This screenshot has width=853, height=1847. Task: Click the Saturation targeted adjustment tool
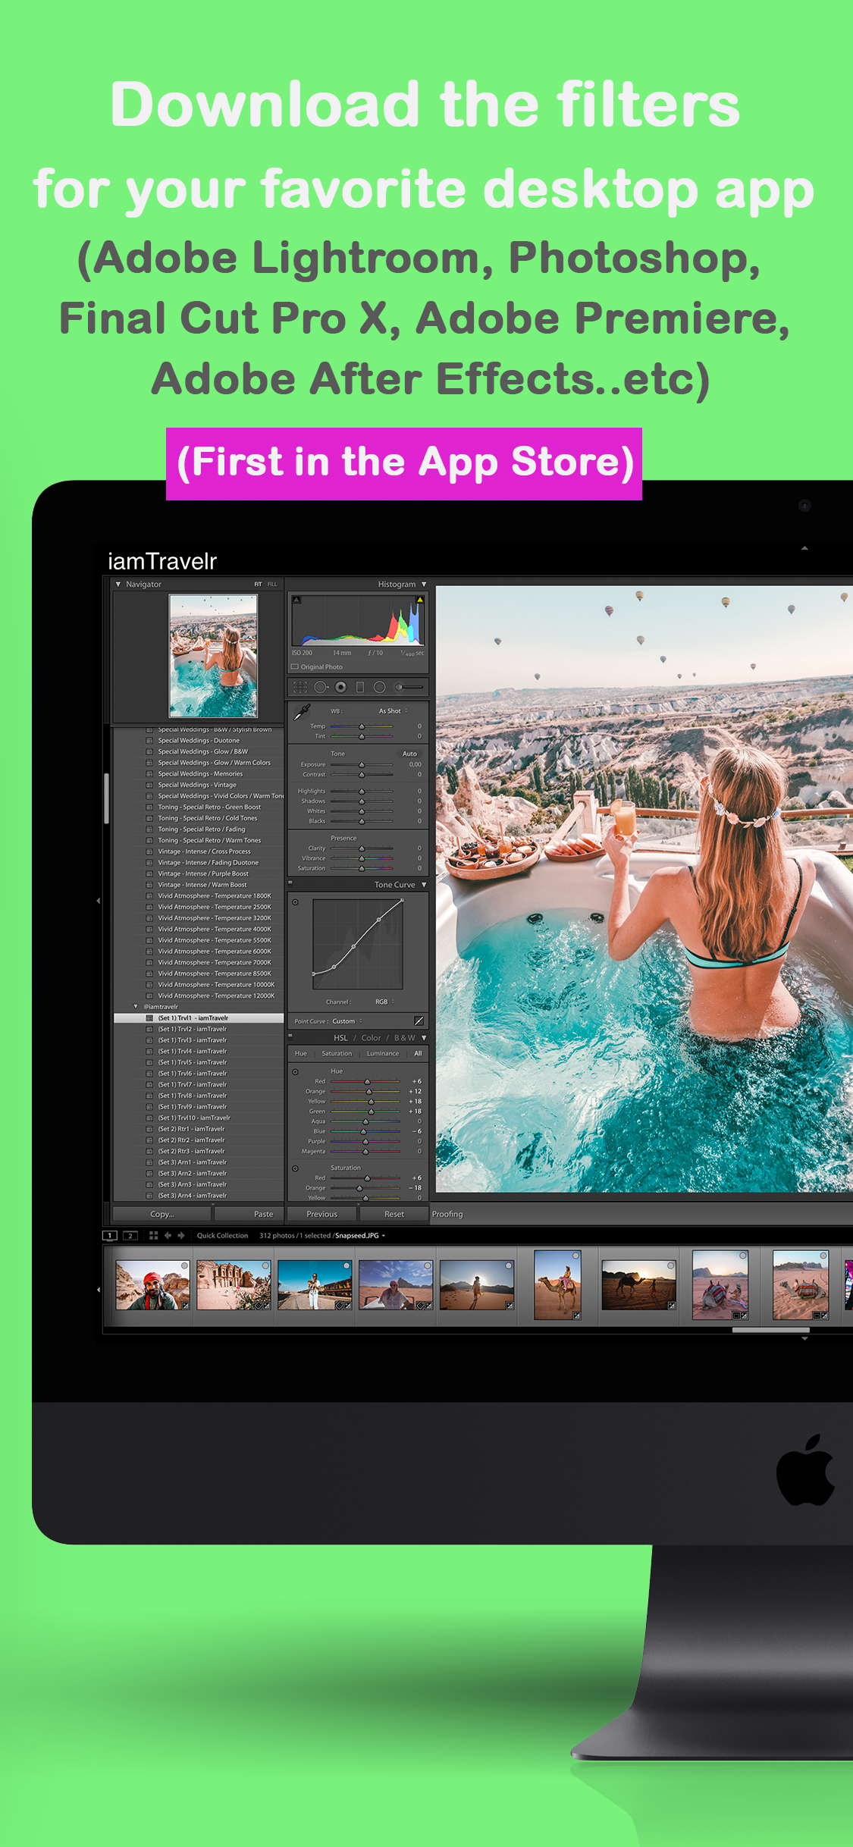[x=295, y=1168]
